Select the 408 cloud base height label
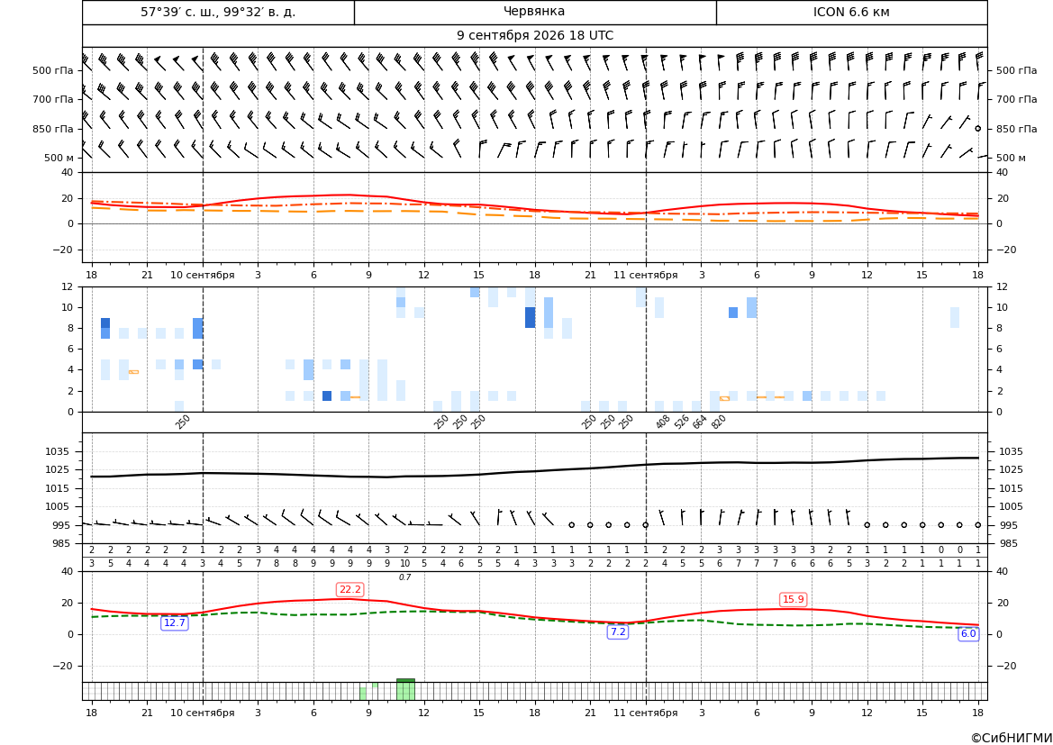The width and height of the screenshot is (1053, 745). 663,422
